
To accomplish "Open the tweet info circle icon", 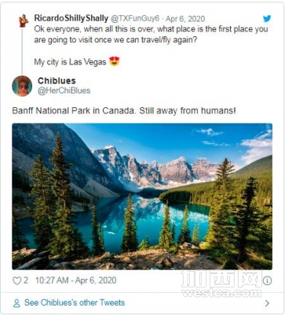I will pyautogui.click(x=267, y=280).
